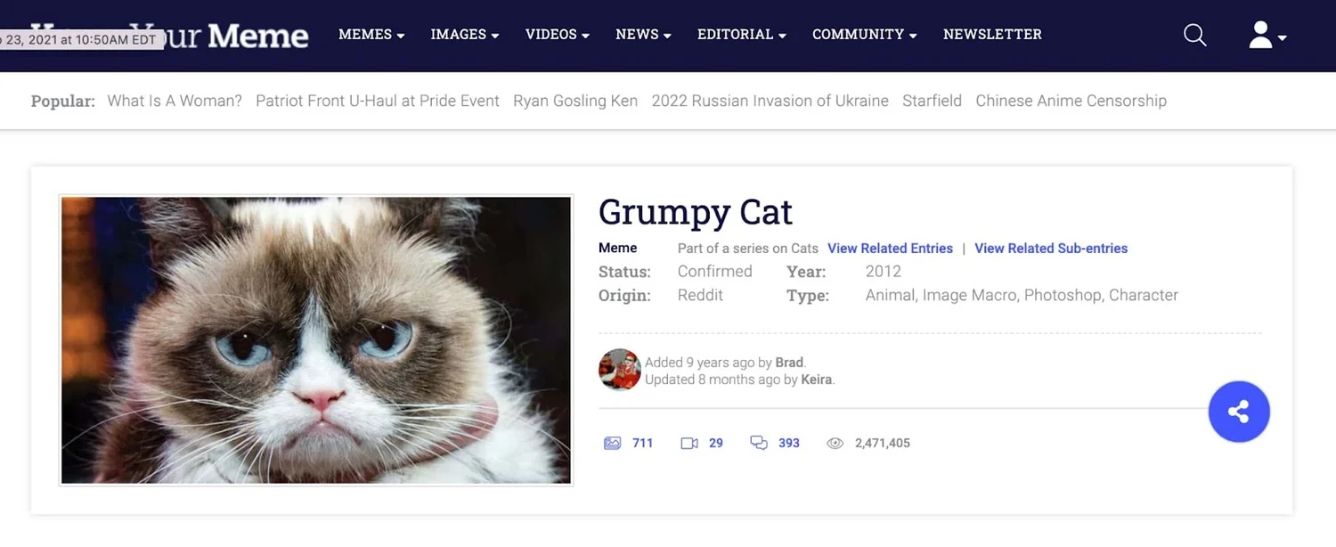This screenshot has height=547, width=1336.
Task: Open the search magnifier icon
Action: (x=1194, y=36)
